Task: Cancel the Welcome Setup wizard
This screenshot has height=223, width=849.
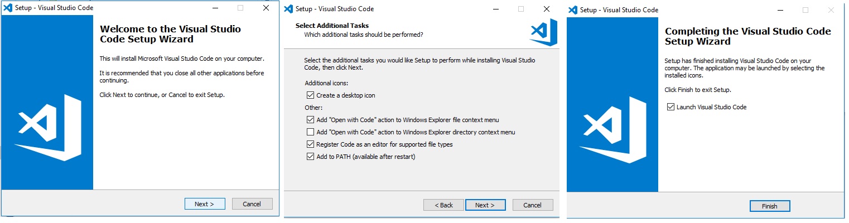Action: coord(252,204)
